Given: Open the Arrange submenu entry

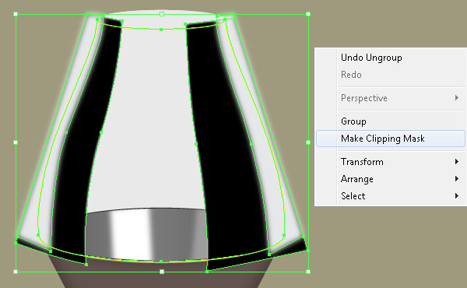Looking at the screenshot, I should tap(391, 179).
